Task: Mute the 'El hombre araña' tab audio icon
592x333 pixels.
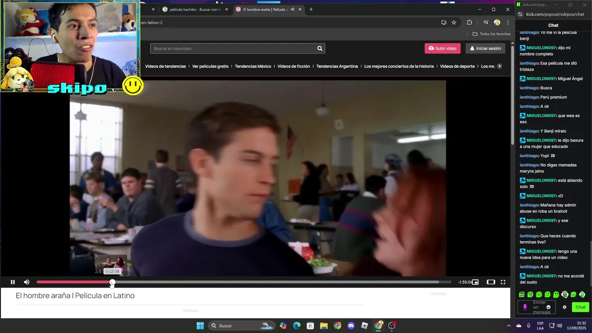Action: [292, 9]
